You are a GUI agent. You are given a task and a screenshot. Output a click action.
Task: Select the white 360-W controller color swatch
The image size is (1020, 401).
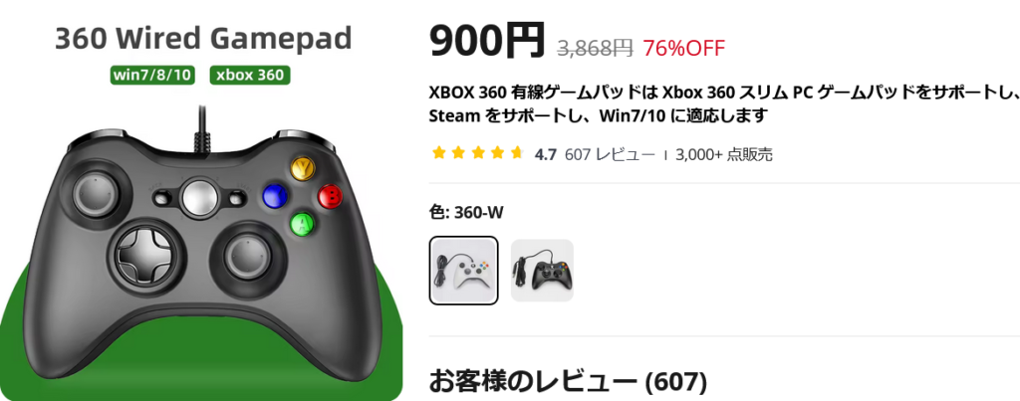pyautogui.click(x=464, y=271)
